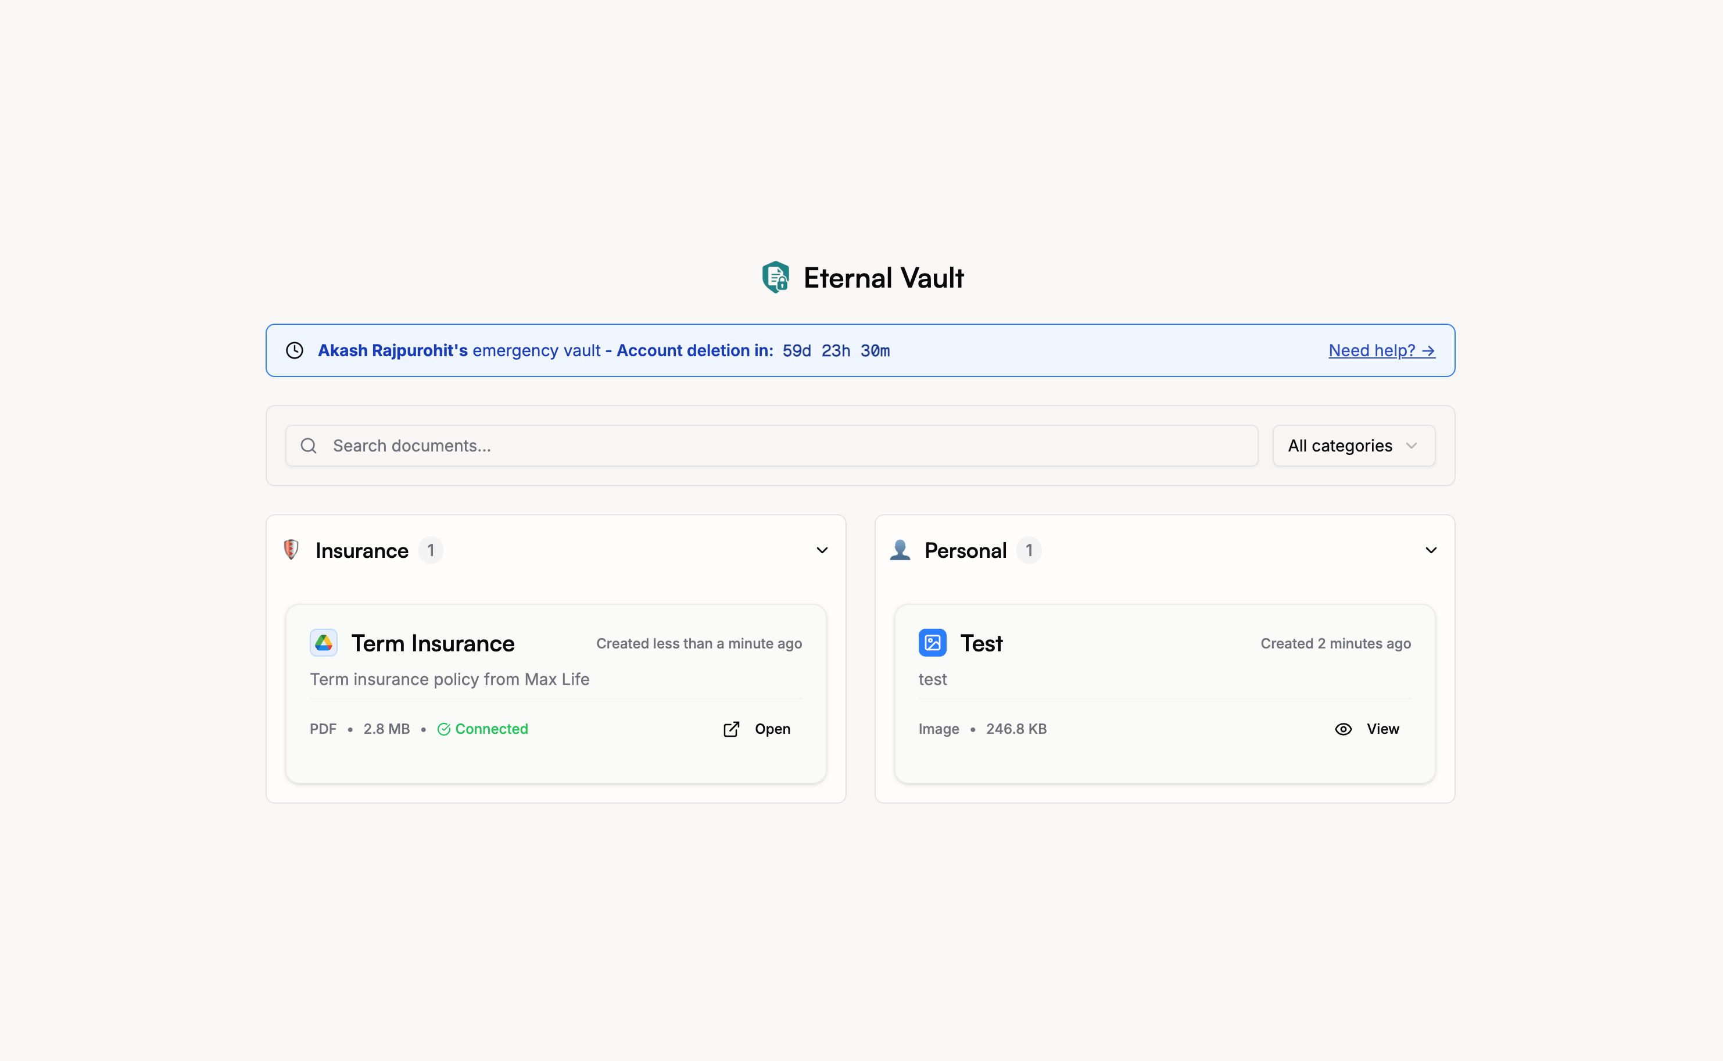Click the Google Drive icon on Term Insurance
This screenshot has height=1061, width=1723.
[x=324, y=643]
